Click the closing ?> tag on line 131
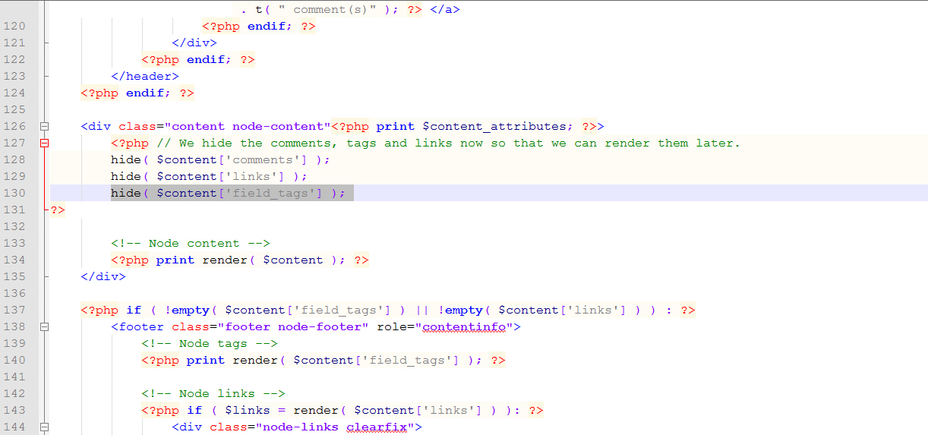928x435 pixels. 58,210
